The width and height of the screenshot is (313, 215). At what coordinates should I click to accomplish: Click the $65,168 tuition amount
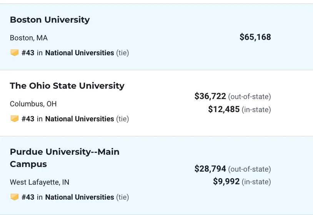(255, 37)
